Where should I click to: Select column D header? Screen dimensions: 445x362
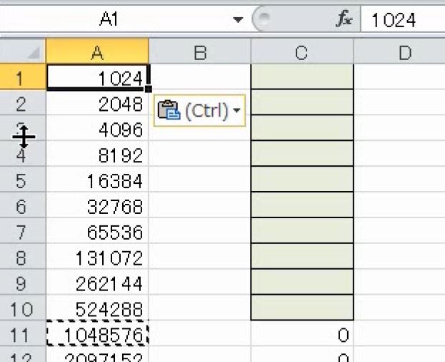point(399,52)
